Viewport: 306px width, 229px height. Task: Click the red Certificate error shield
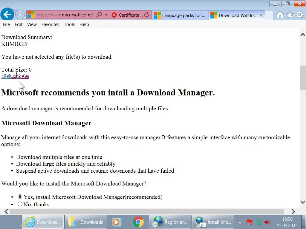(114, 15)
